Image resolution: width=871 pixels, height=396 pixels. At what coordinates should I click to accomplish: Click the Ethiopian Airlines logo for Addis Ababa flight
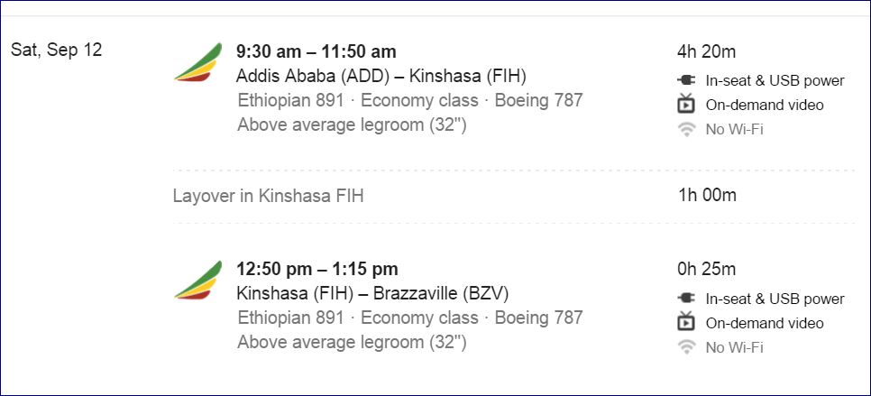pos(197,62)
